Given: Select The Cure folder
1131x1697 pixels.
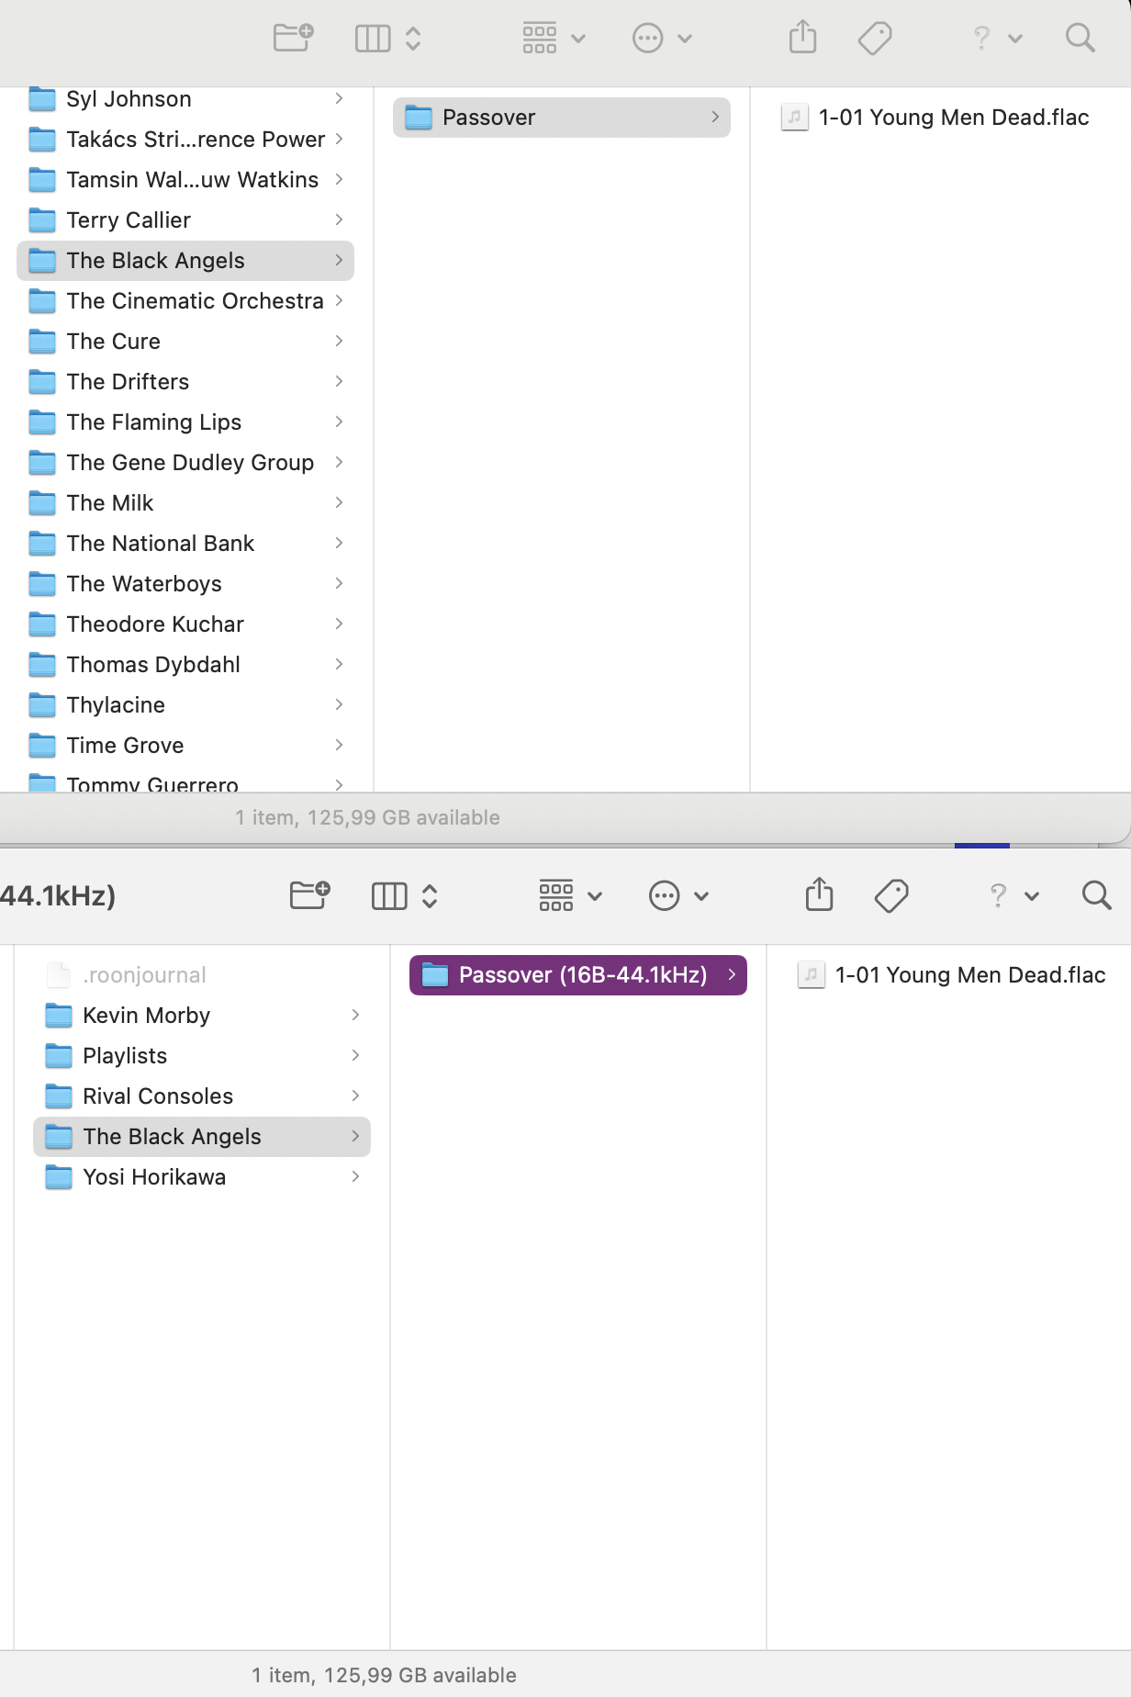Looking at the screenshot, I should 185,342.
